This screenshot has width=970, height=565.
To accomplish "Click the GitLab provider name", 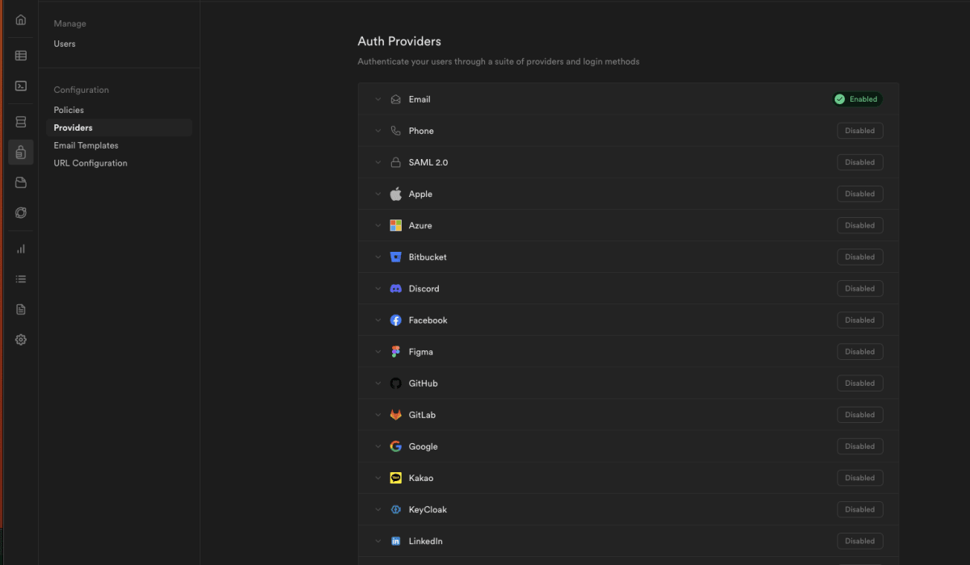I will [x=422, y=415].
